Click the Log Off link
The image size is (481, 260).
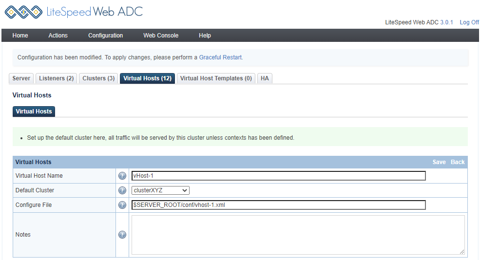pyautogui.click(x=469, y=22)
